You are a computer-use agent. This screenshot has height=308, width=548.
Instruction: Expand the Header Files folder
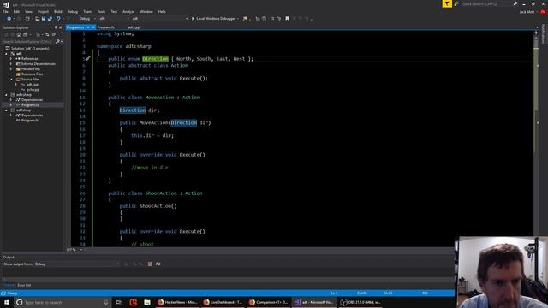click(x=11, y=69)
